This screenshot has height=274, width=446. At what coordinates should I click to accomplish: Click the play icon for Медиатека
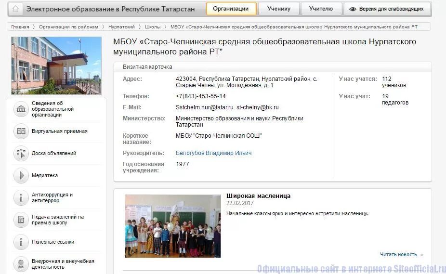(21, 176)
